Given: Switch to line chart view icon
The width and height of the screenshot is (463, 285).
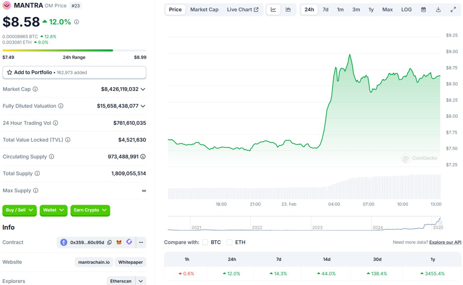Looking at the screenshot, I should [x=273, y=9].
